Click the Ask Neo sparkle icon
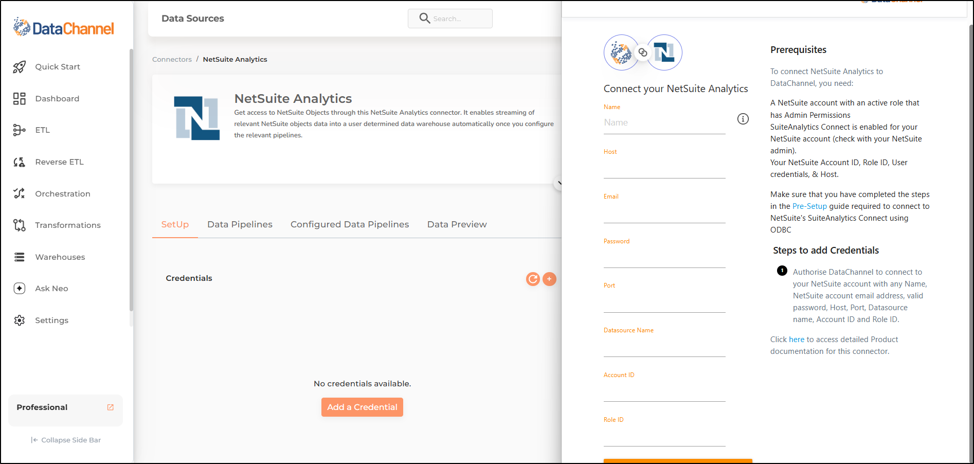This screenshot has height=464, width=974. click(20, 289)
